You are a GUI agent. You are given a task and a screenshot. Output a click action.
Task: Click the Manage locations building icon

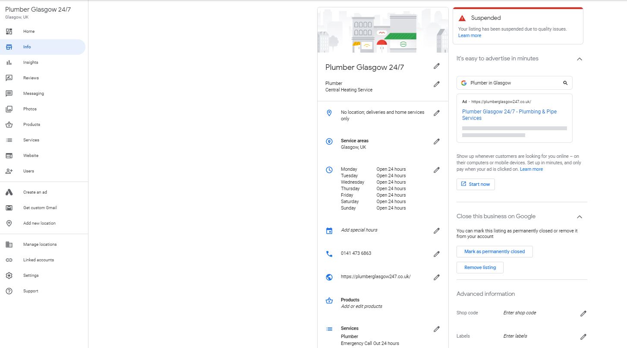(9, 245)
